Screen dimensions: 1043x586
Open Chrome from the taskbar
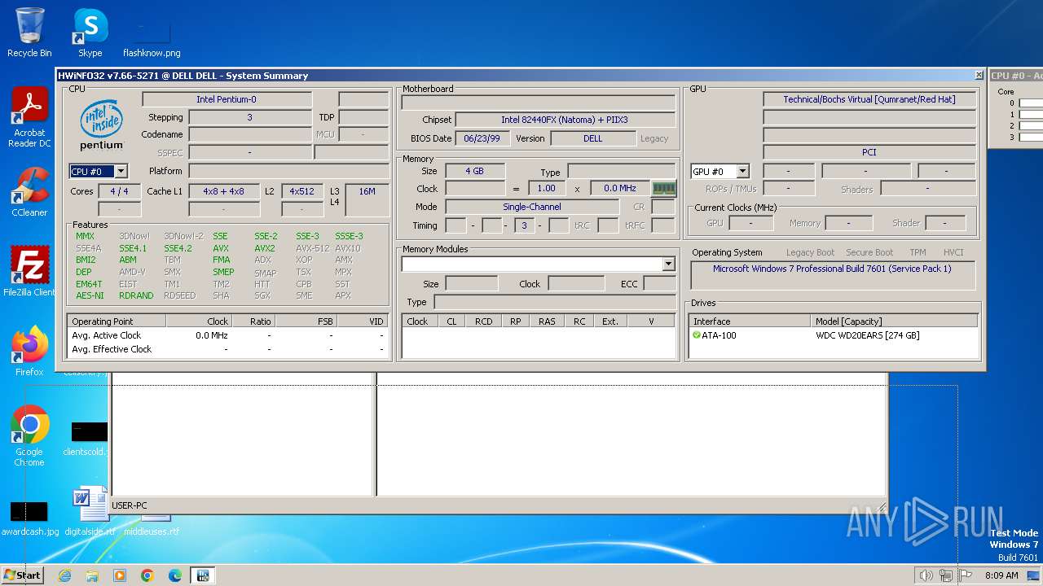pyautogui.click(x=147, y=575)
